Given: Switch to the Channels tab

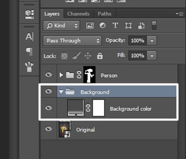Looking at the screenshot, I should [78, 14].
